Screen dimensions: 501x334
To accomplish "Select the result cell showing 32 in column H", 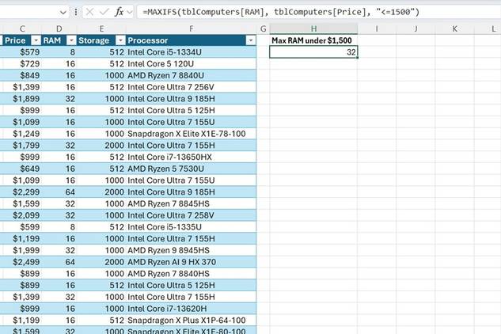I will [x=313, y=52].
